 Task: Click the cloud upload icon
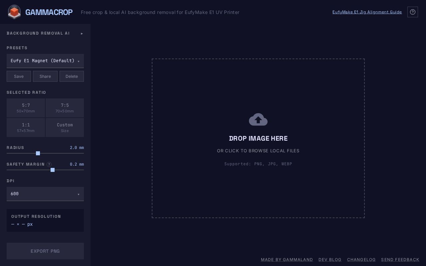tap(258, 119)
